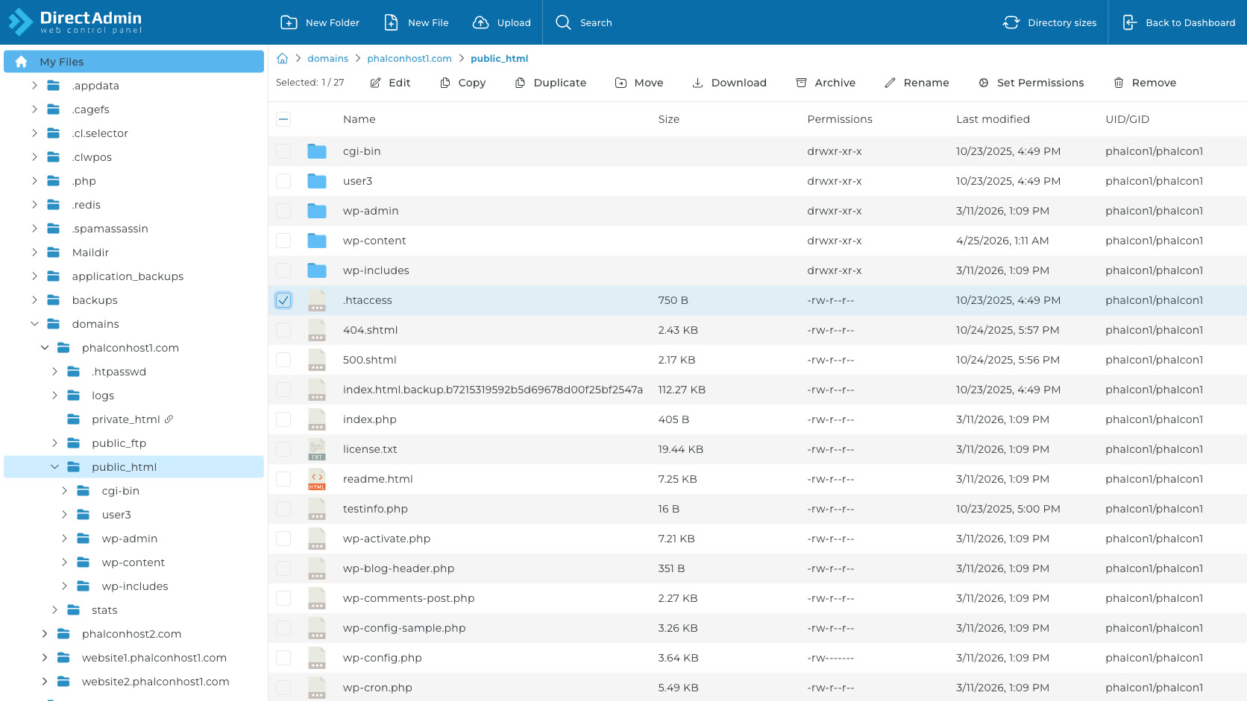
Task: Sort by the Size column header
Action: (669, 119)
